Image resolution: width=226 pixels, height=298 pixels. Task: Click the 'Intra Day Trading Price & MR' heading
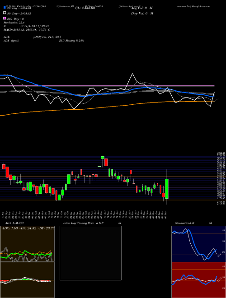click(83, 223)
